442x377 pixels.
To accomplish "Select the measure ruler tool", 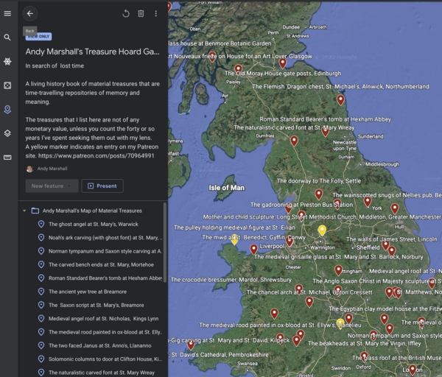I will (x=7, y=158).
